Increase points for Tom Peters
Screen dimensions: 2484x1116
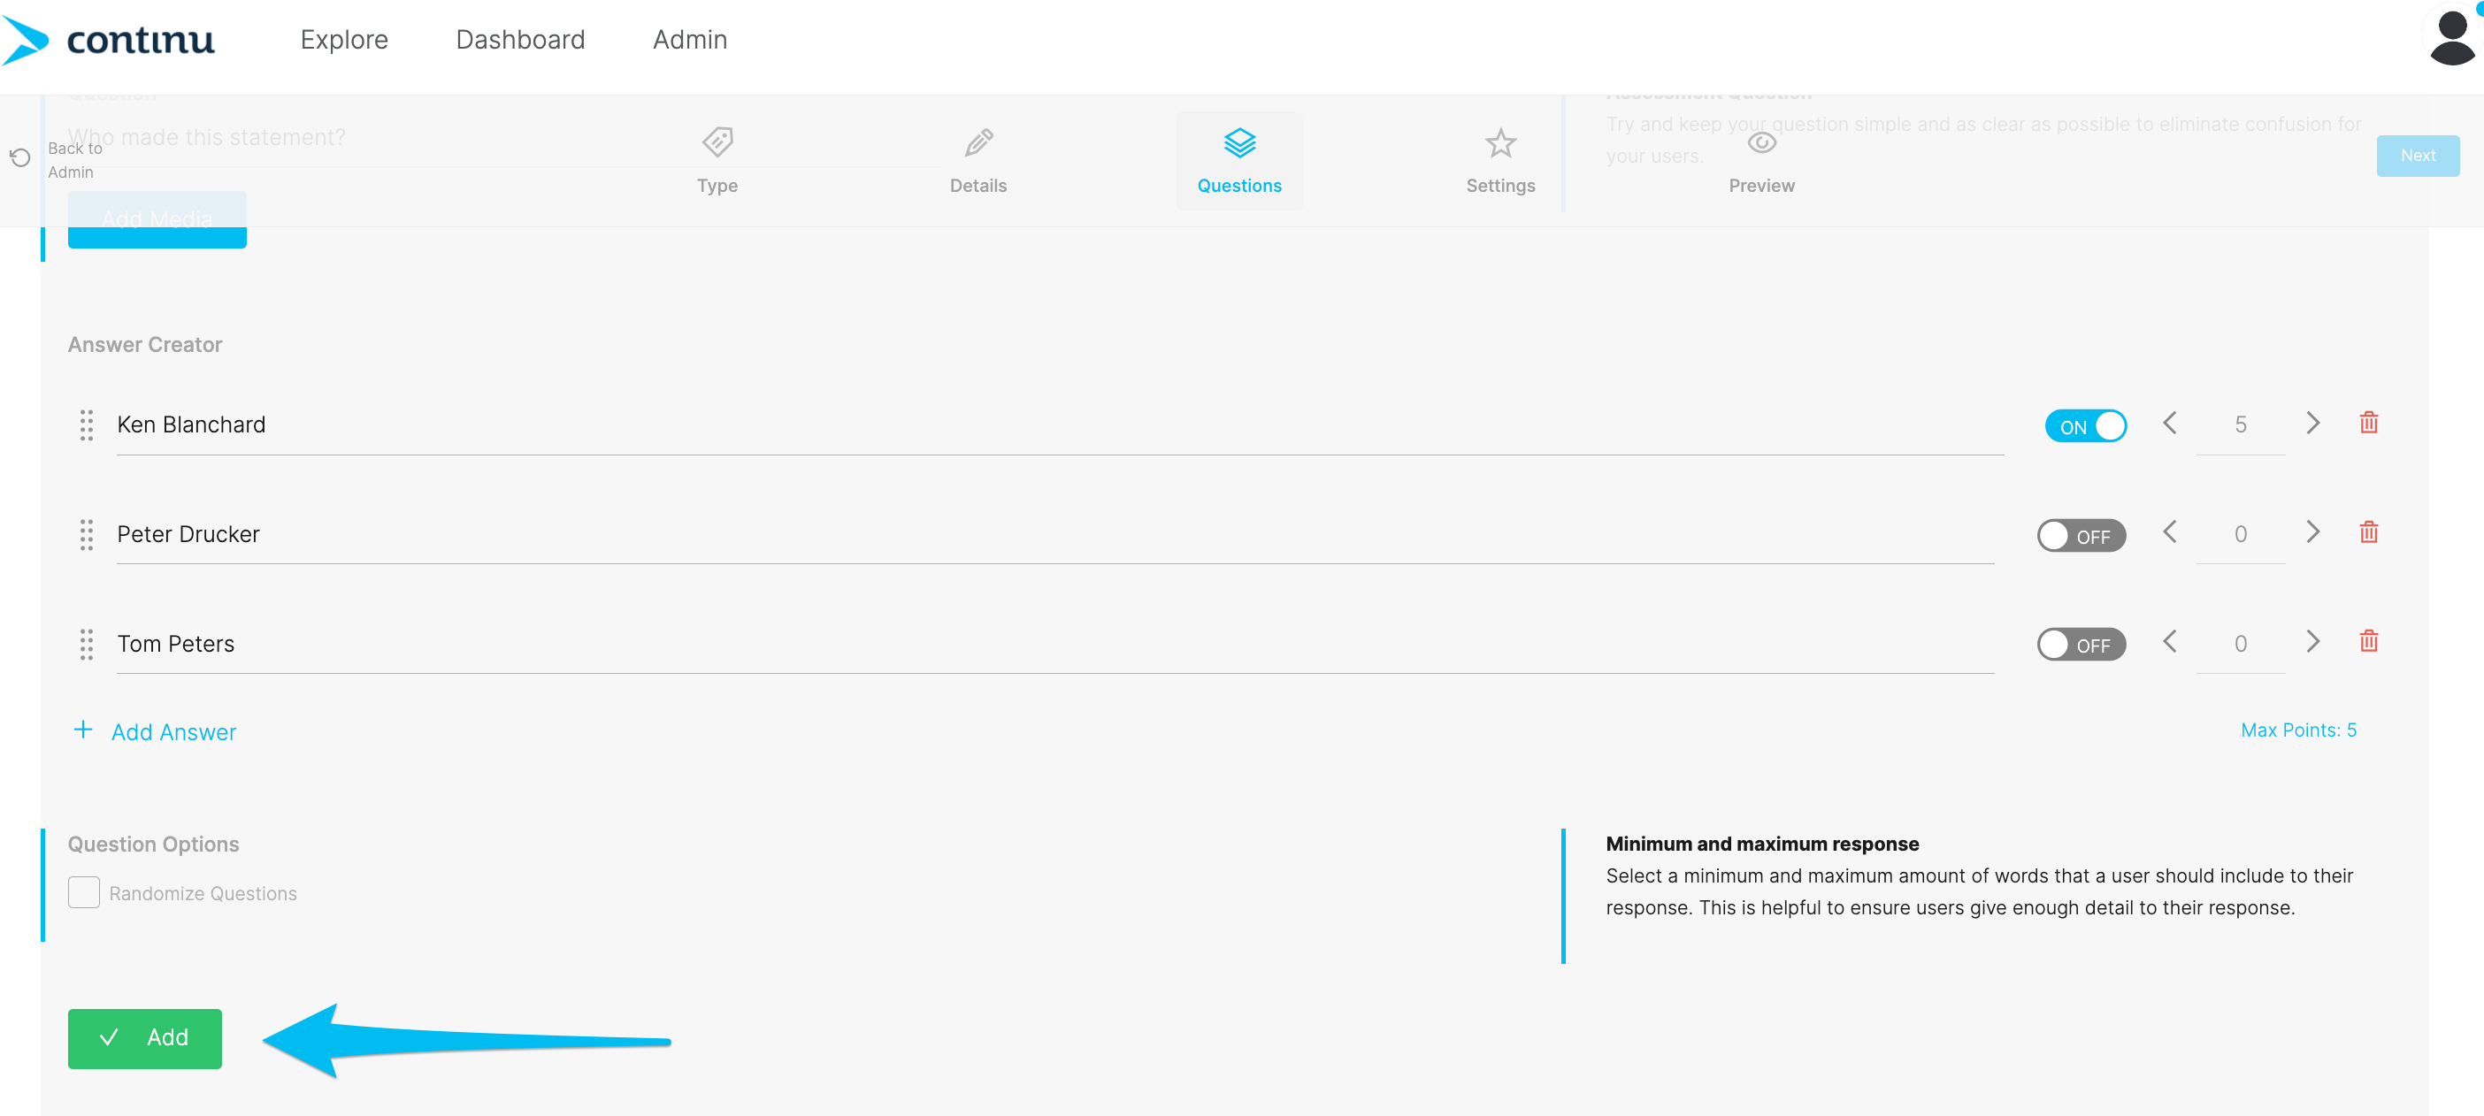(2312, 642)
